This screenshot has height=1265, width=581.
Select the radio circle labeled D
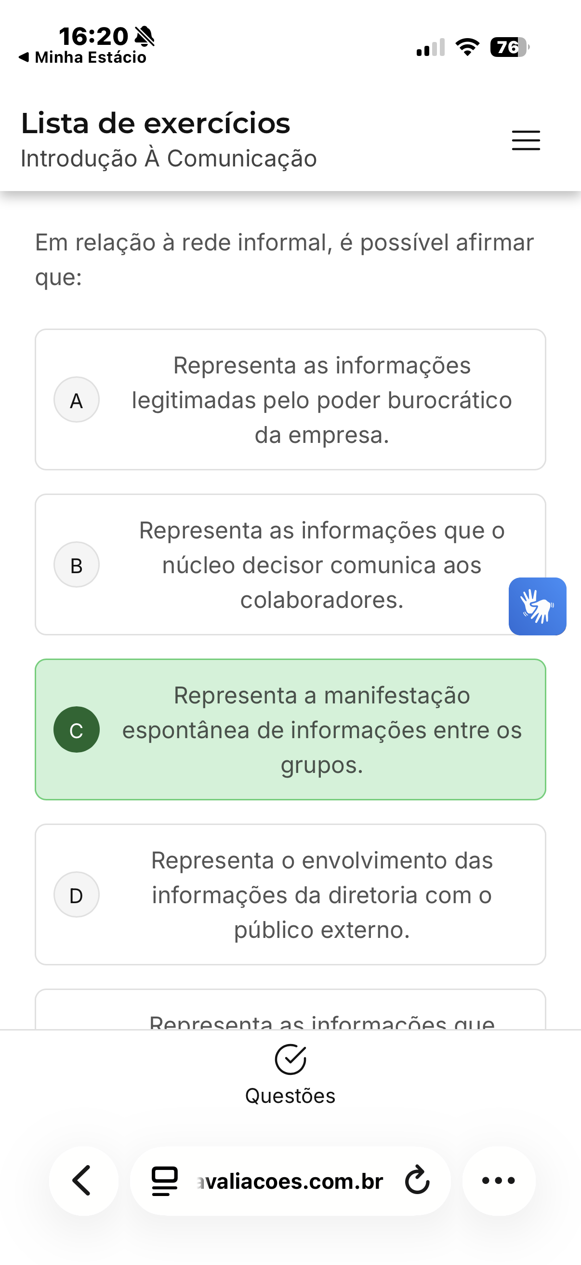tap(77, 895)
